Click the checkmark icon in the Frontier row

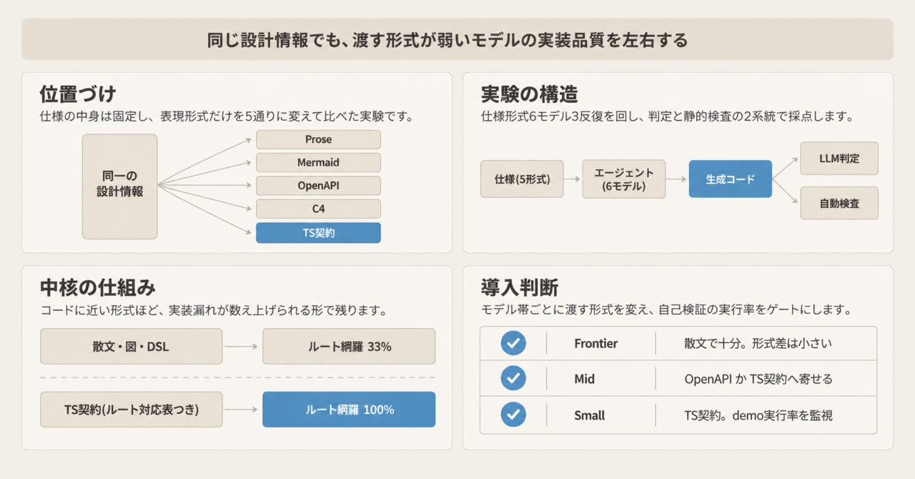pos(513,343)
